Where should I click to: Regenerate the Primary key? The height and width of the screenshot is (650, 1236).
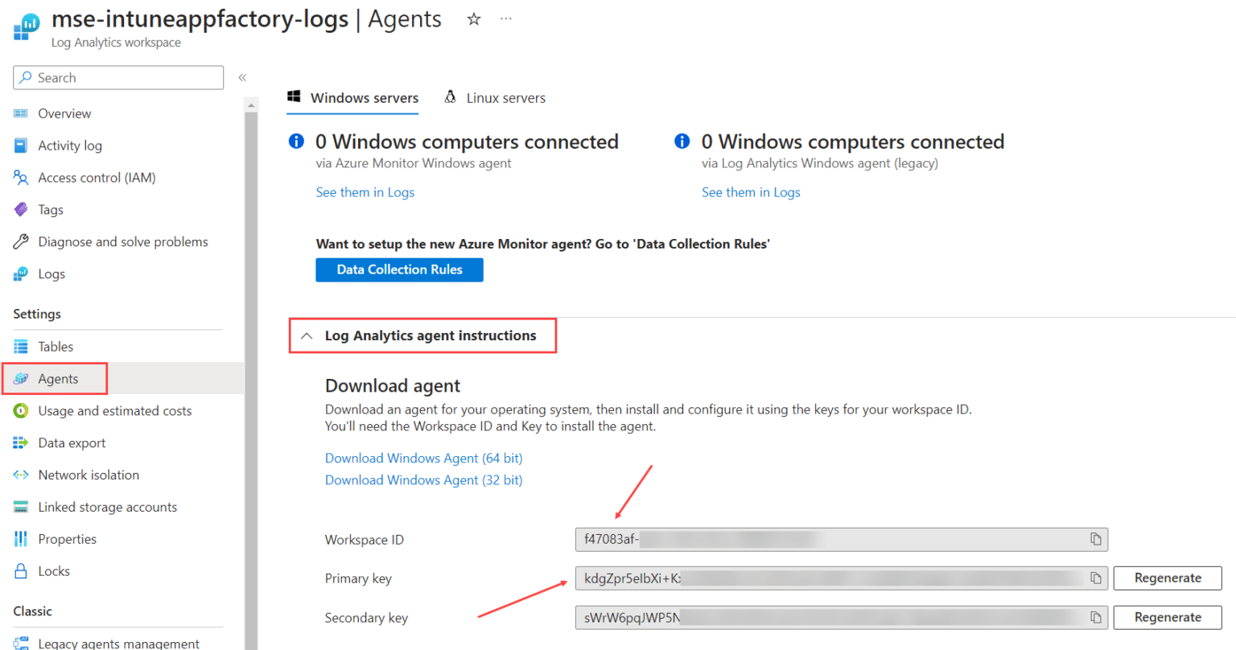[x=1167, y=578]
